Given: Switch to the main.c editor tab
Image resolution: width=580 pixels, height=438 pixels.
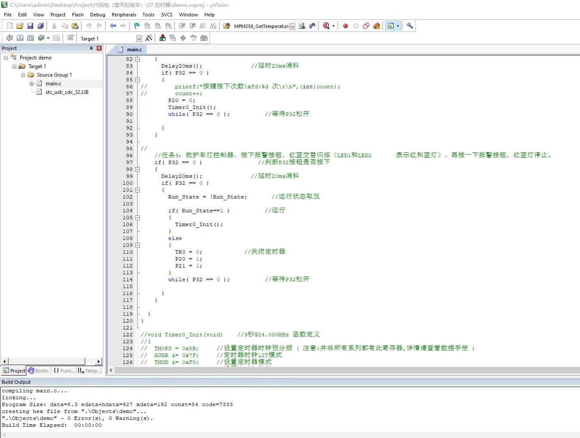Looking at the screenshot, I should [x=131, y=50].
